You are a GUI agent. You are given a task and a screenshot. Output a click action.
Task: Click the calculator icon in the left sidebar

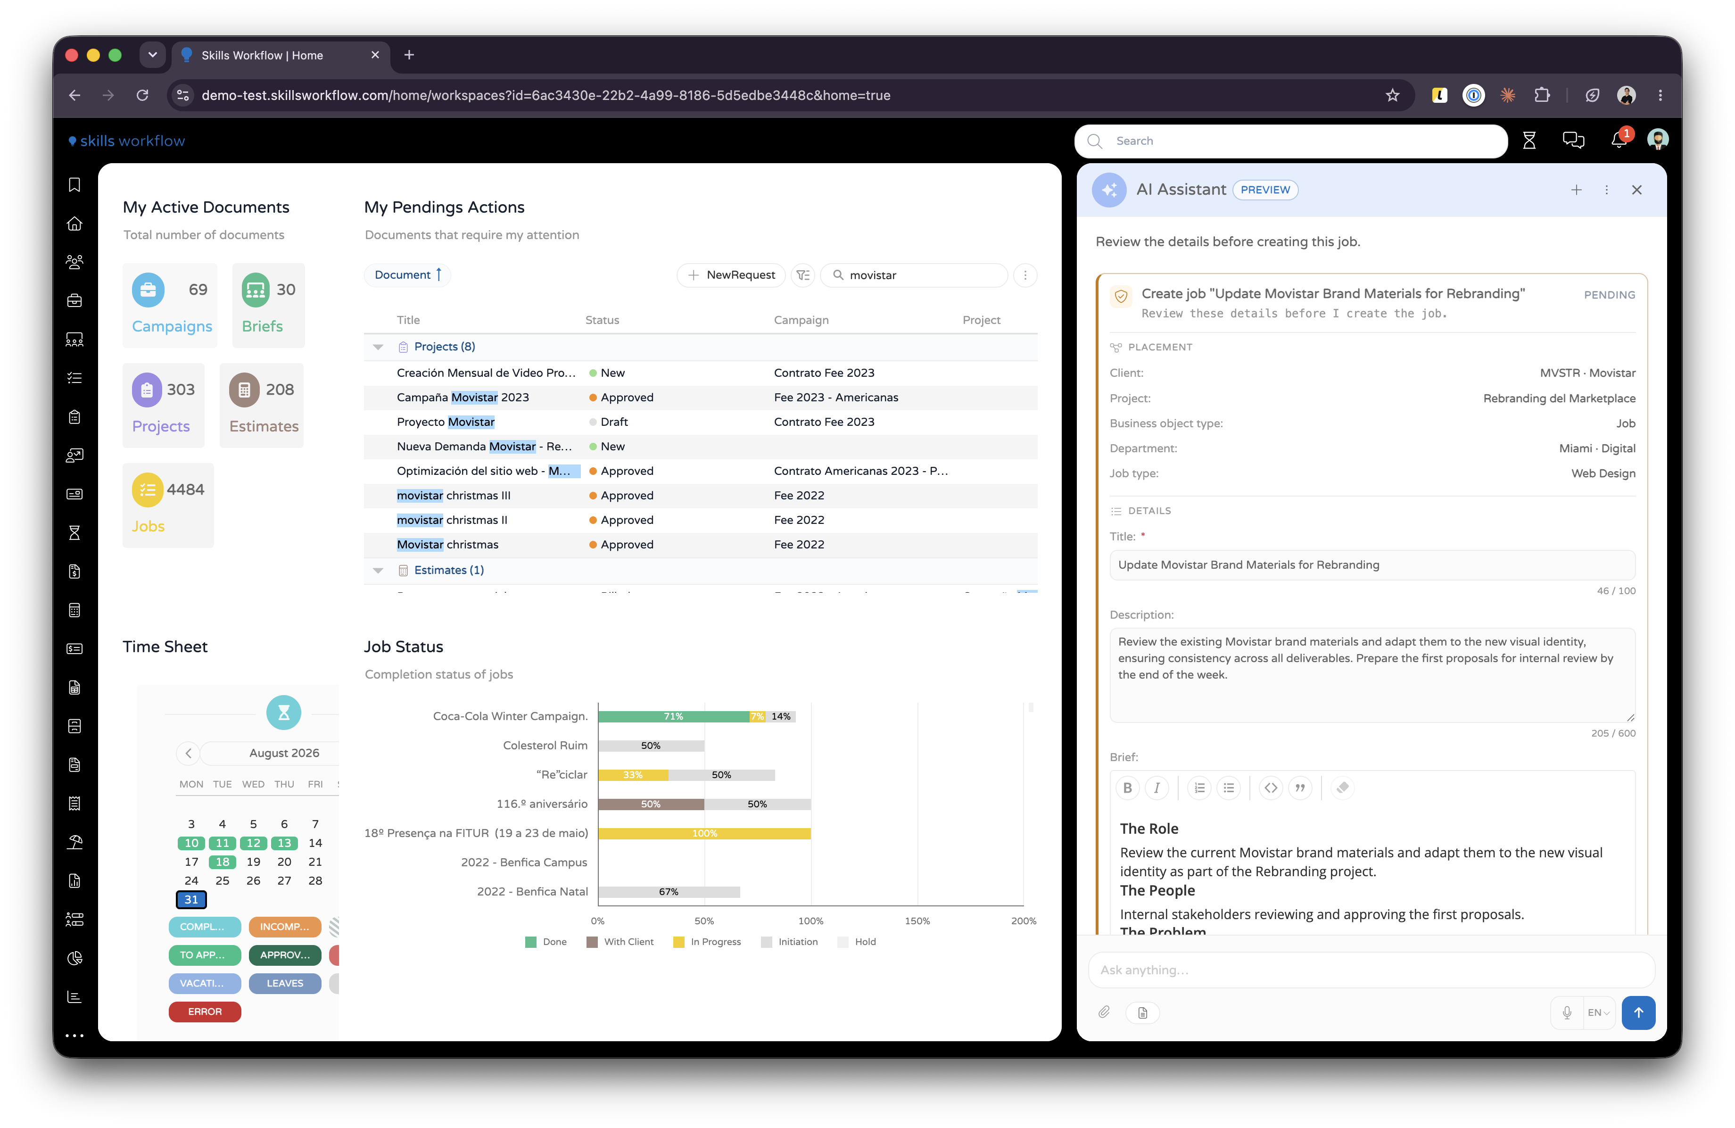pyautogui.click(x=74, y=610)
